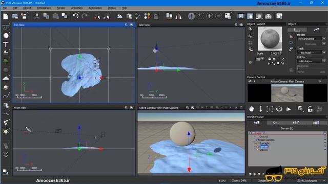Click the link chain icon in Object panel
This screenshot has width=328, height=184.
click(291, 49)
